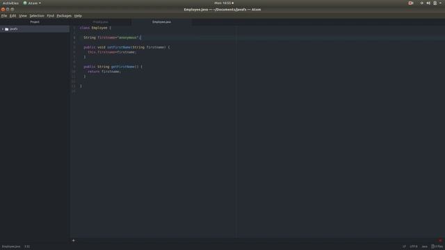Click the plus icon below the editor

[x=74, y=241]
